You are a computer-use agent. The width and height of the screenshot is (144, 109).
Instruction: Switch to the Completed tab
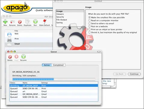[58, 65]
